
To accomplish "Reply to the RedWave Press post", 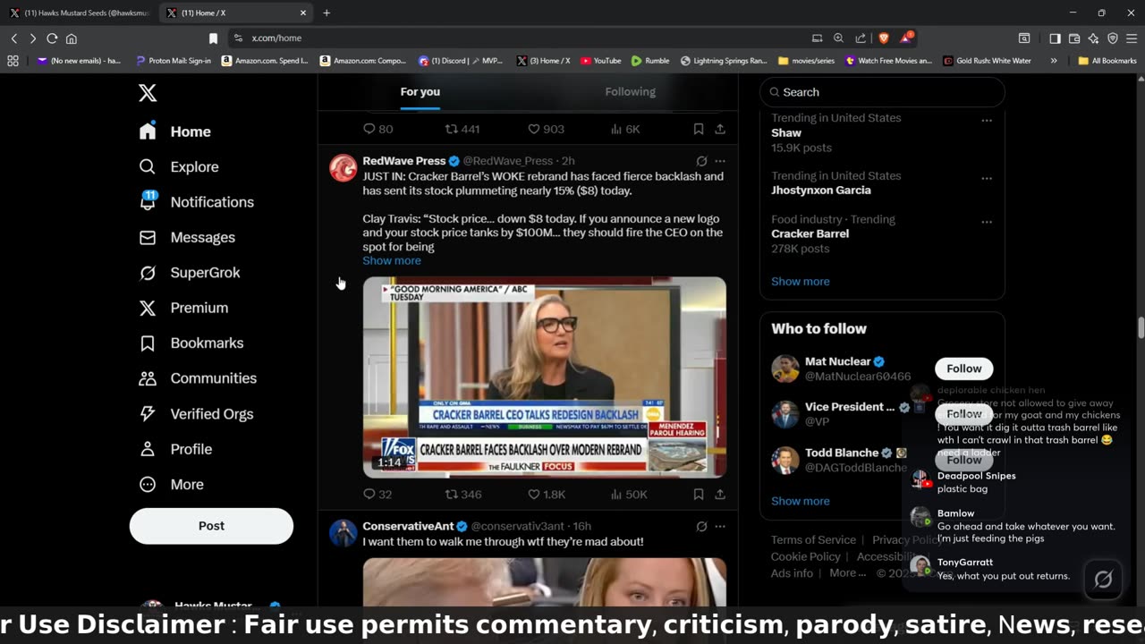I will (377, 494).
